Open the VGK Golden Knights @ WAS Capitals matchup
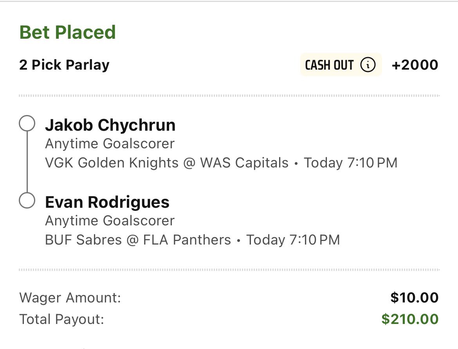Screen dimensions: 458x349 click(166, 163)
